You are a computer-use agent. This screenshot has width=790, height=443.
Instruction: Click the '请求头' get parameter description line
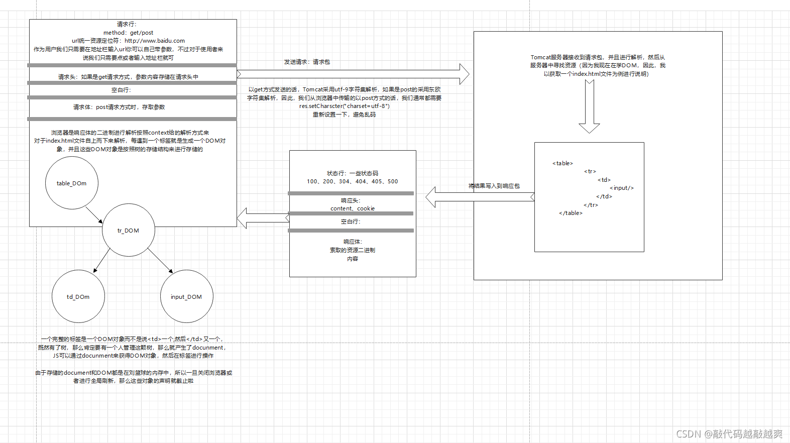point(129,77)
